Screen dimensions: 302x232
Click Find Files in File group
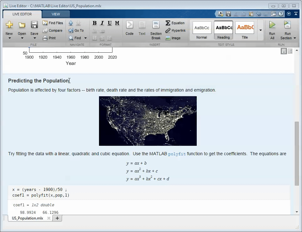pyautogui.click(x=53, y=23)
